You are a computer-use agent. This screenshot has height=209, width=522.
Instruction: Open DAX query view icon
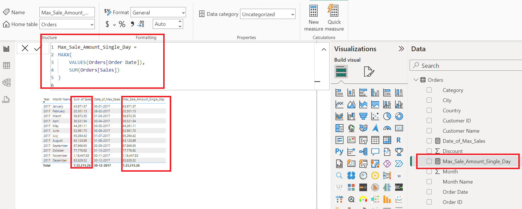pyautogui.click(x=6, y=100)
